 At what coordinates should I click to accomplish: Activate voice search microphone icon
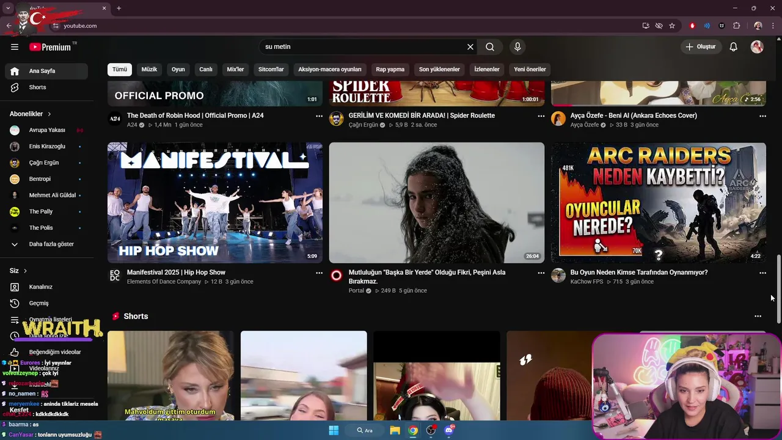click(x=517, y=47)
